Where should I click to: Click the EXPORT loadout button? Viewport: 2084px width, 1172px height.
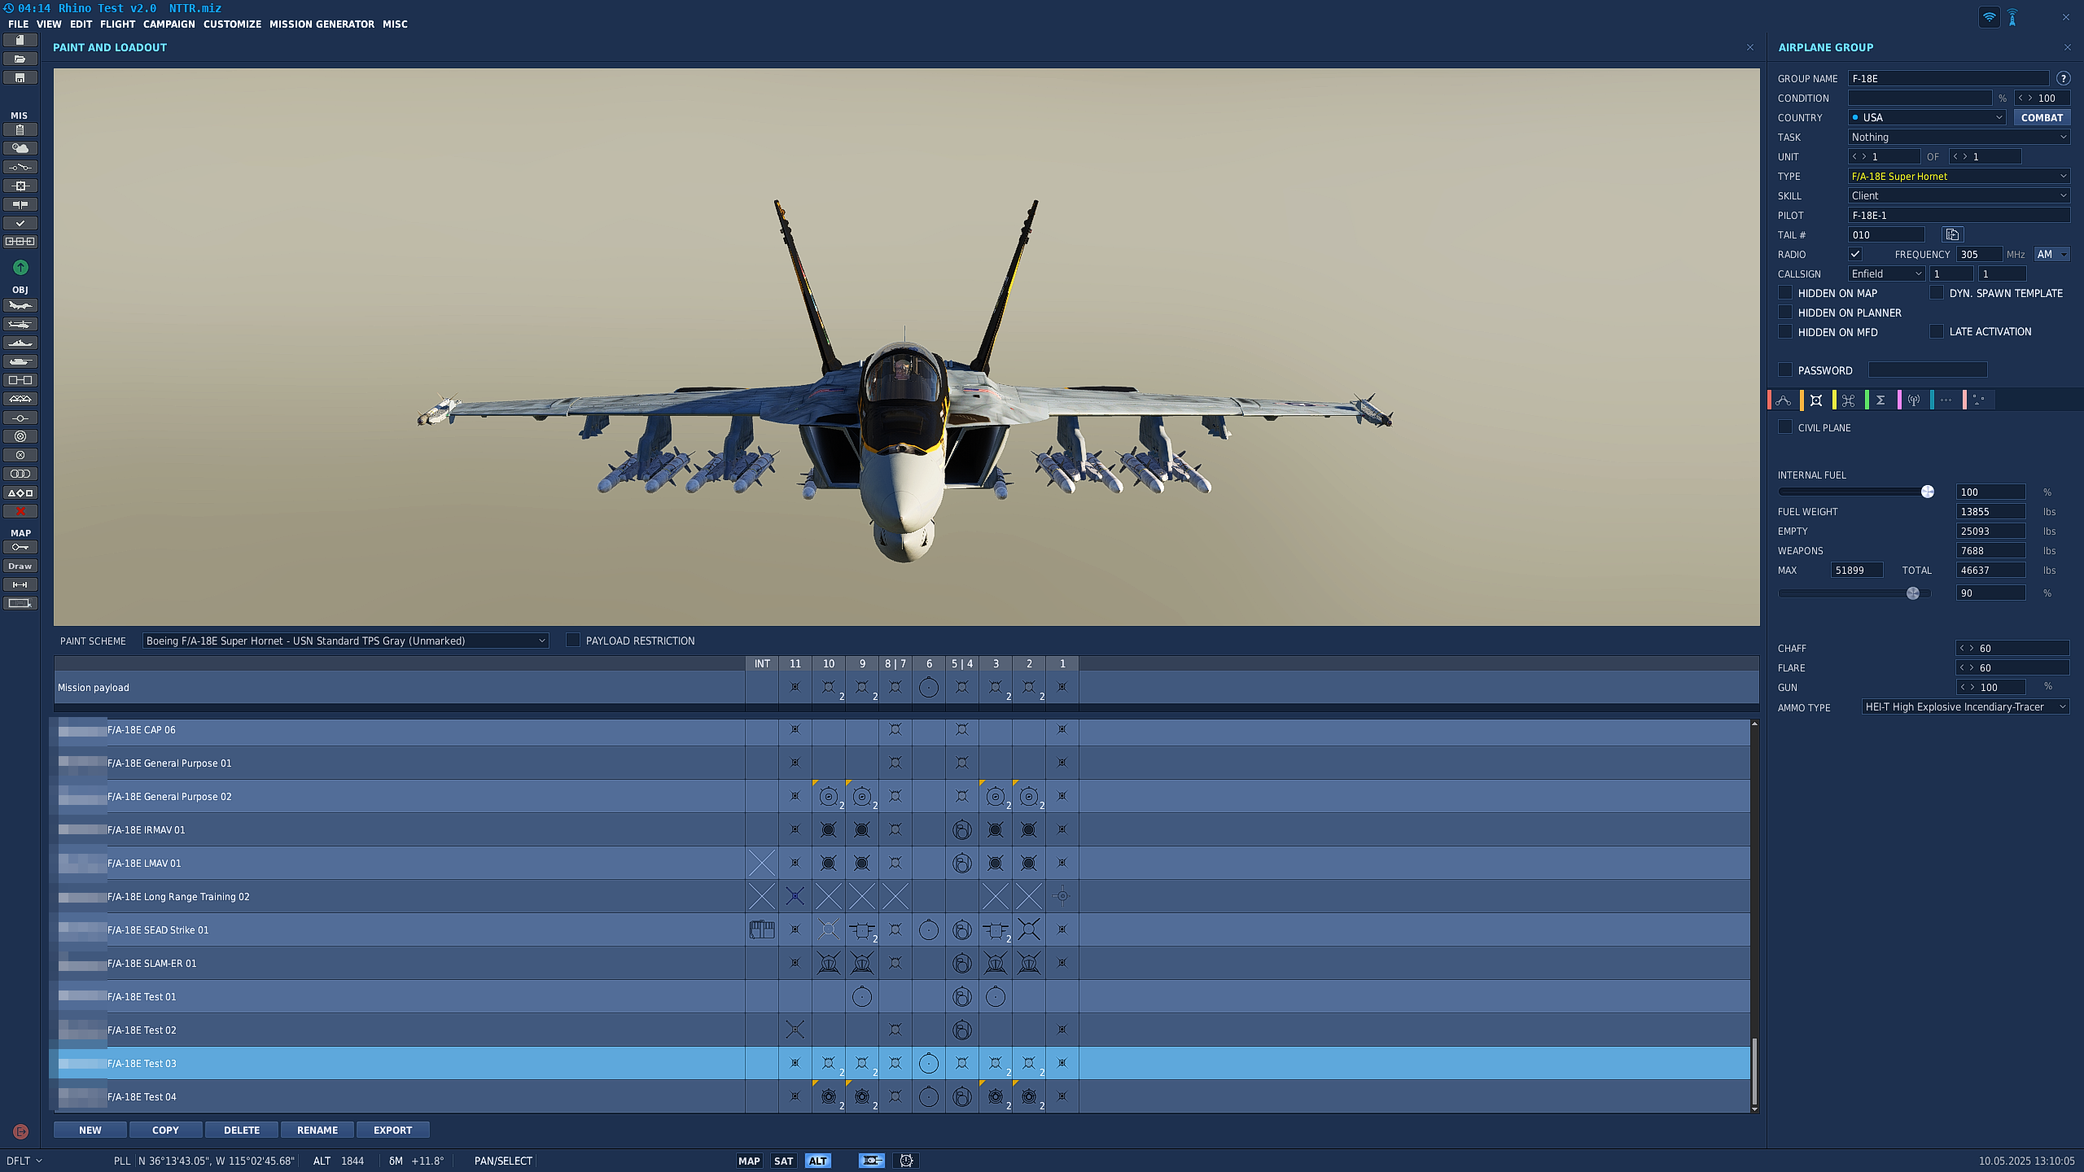click(x=392, y=1130)
